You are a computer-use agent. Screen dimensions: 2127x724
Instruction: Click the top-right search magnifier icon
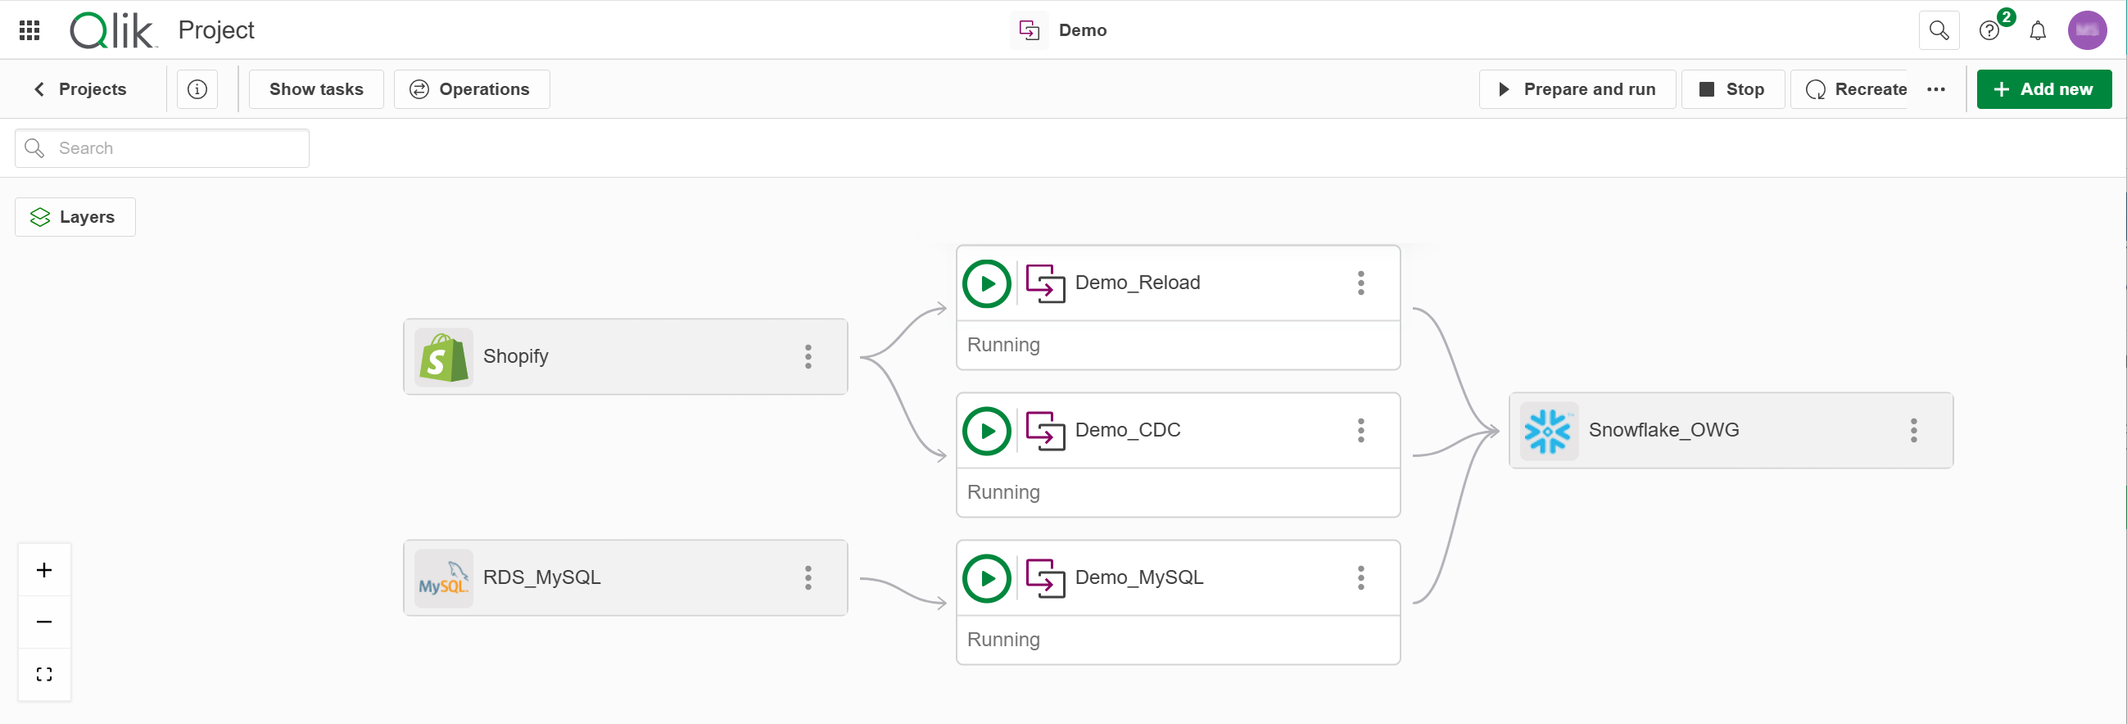click(1939, 30)
